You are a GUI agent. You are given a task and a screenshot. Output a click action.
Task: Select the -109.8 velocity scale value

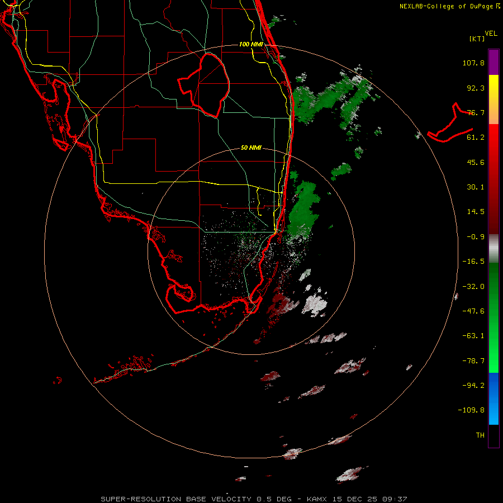[x=471, y=410]
